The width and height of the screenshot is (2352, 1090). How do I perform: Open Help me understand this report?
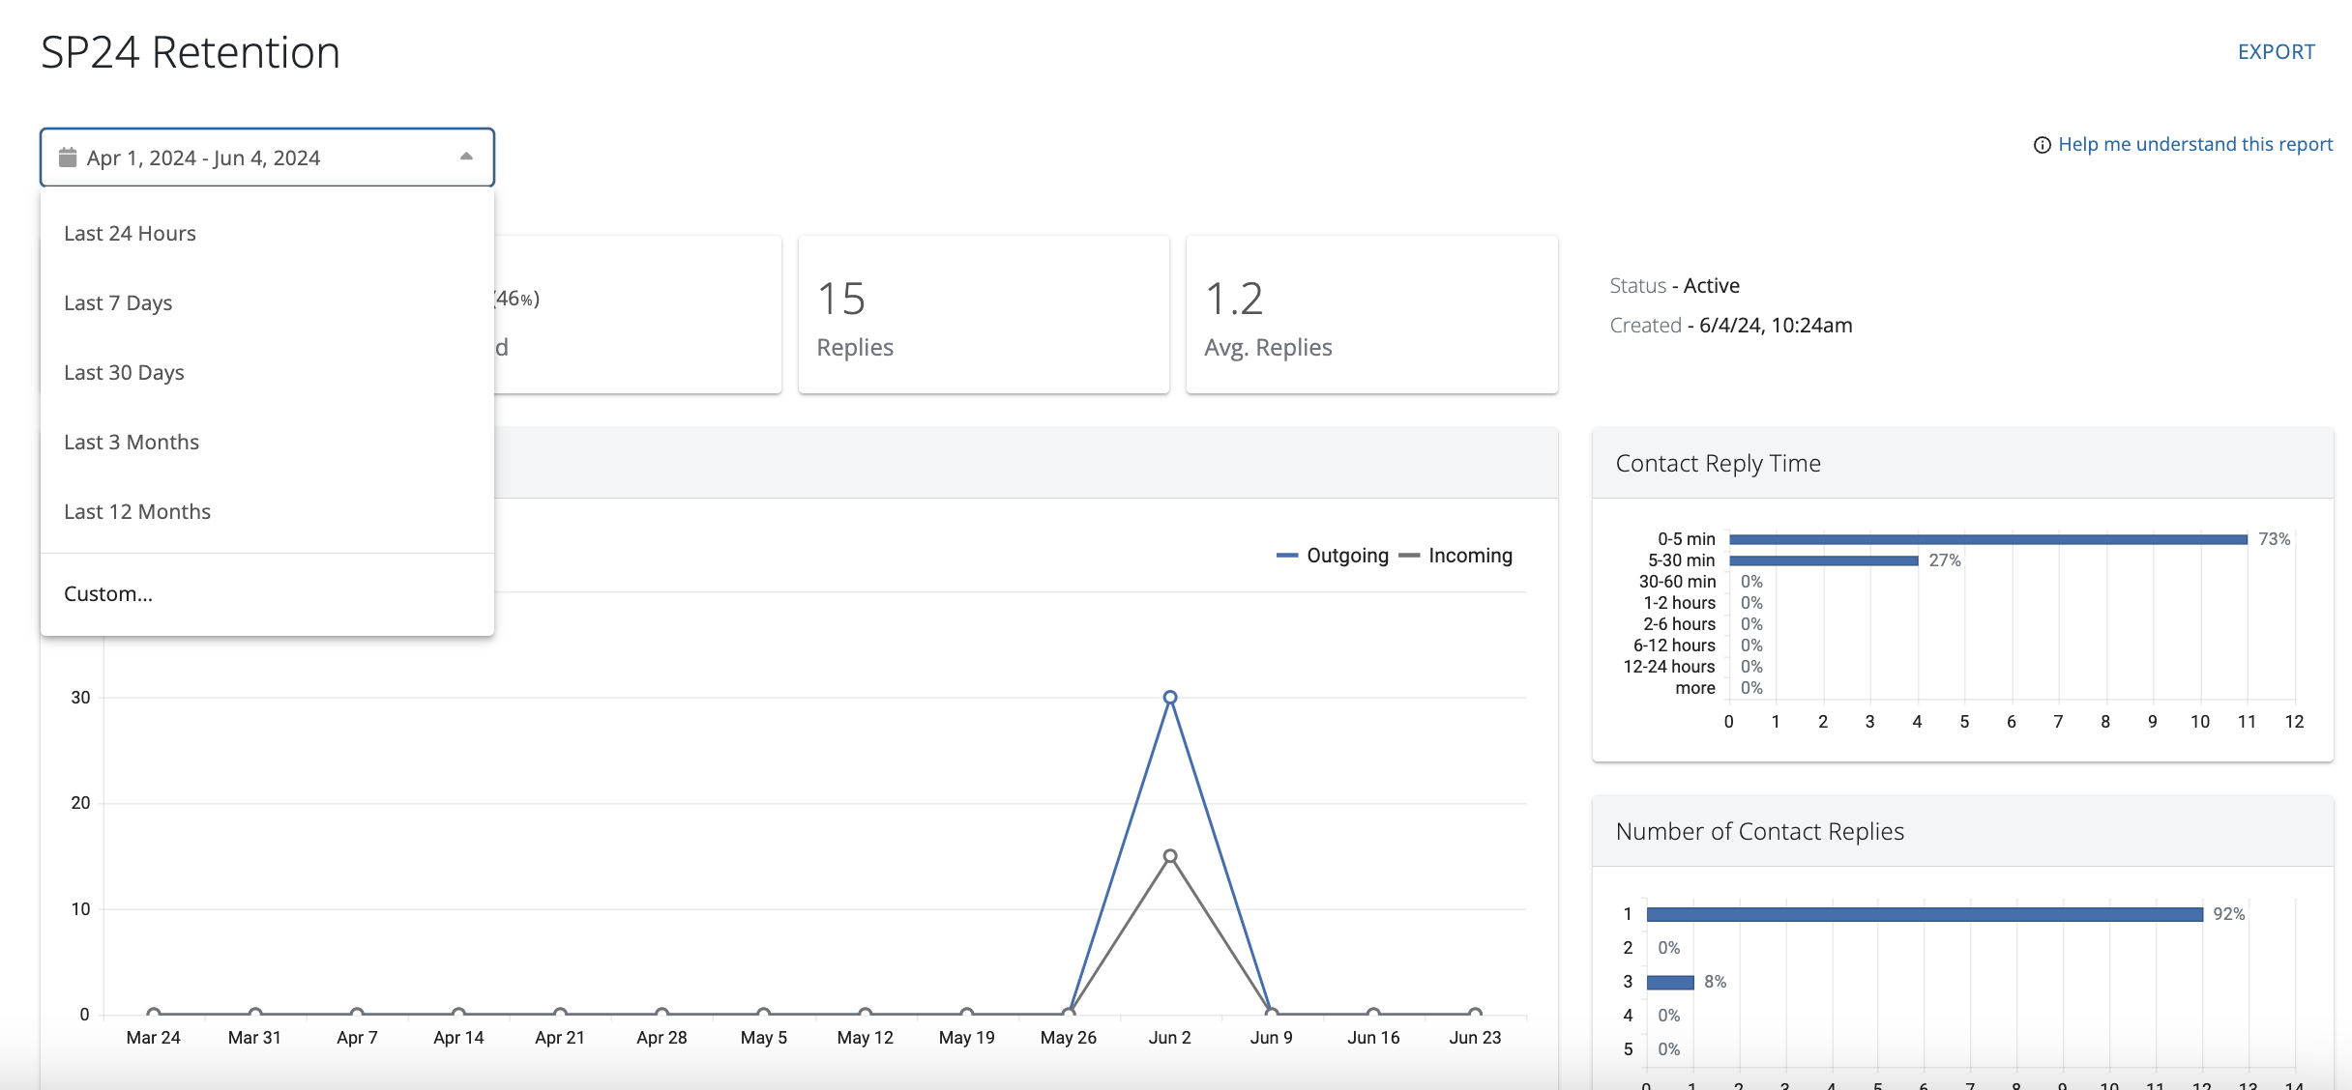(x=2195, y=145)
